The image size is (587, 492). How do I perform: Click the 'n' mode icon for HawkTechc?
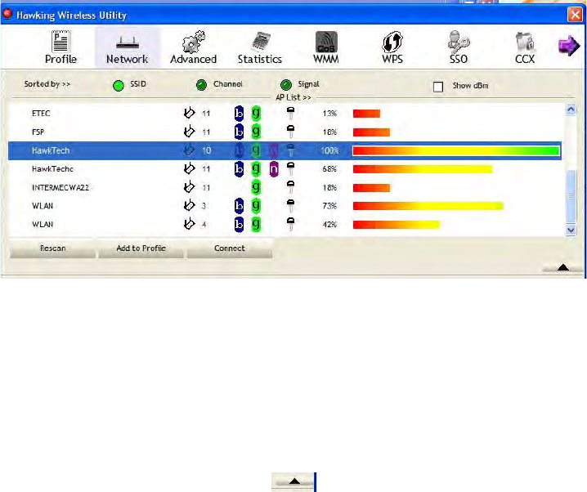[274, 168]
